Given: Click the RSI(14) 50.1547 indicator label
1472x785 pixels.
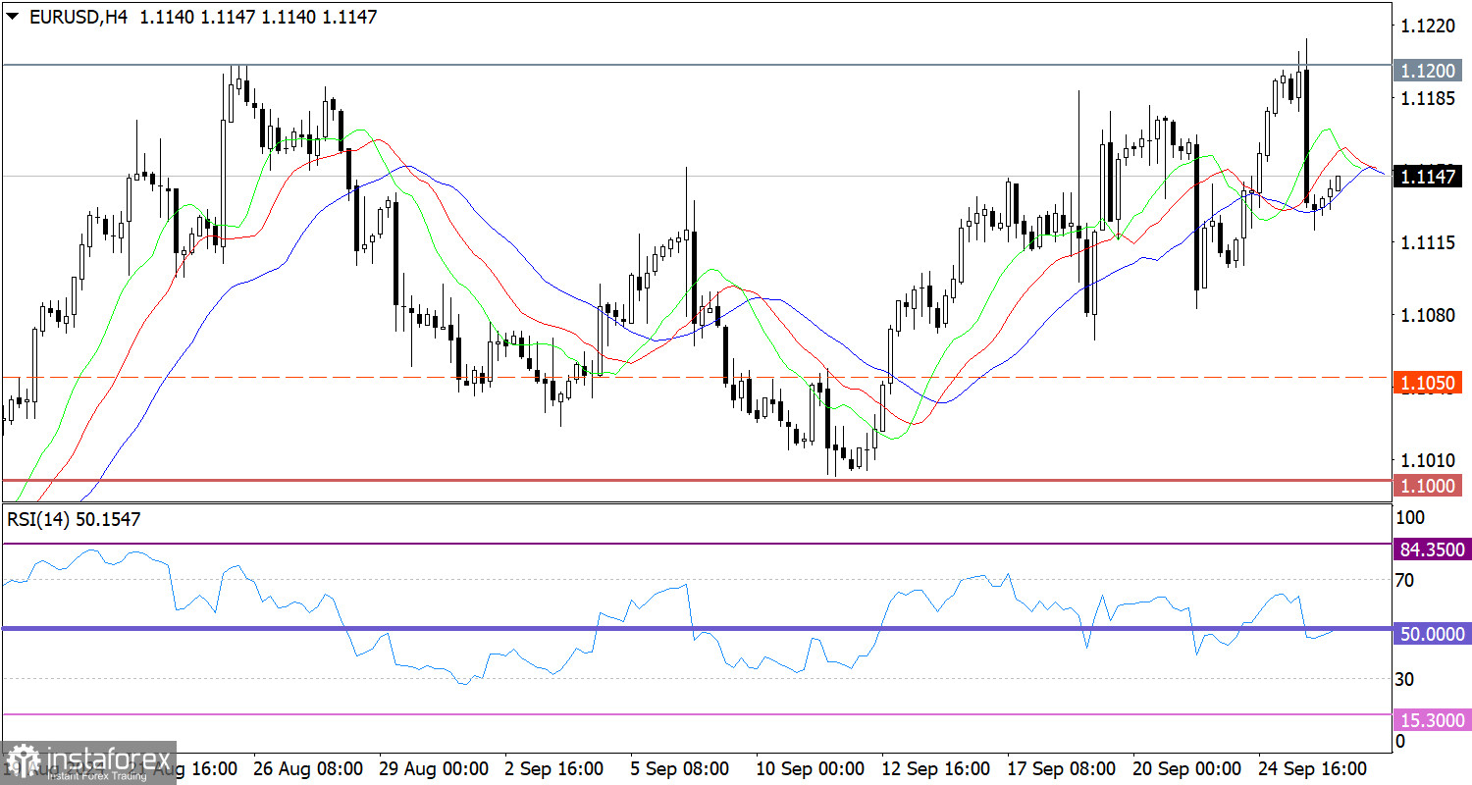Looking at the screenshot, I should click(74, 520).
